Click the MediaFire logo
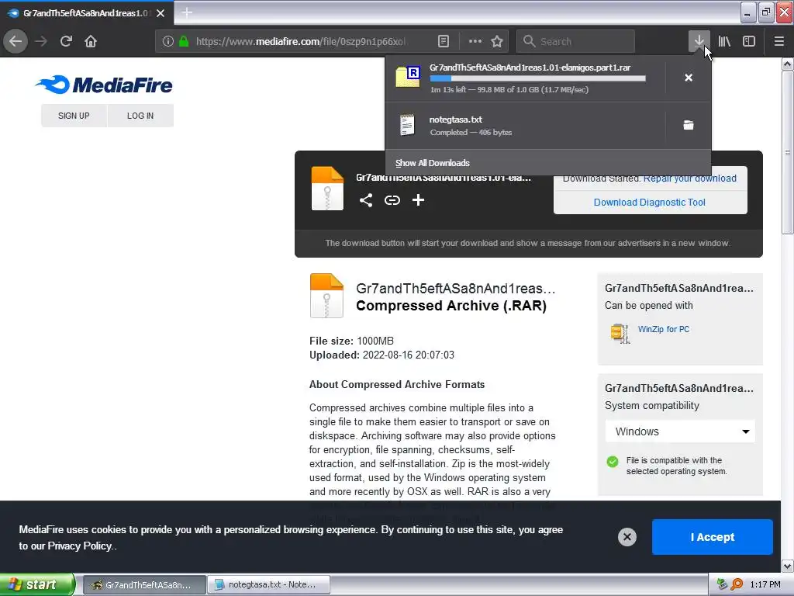This screenshot has width=794, height=596. point(104,85)
